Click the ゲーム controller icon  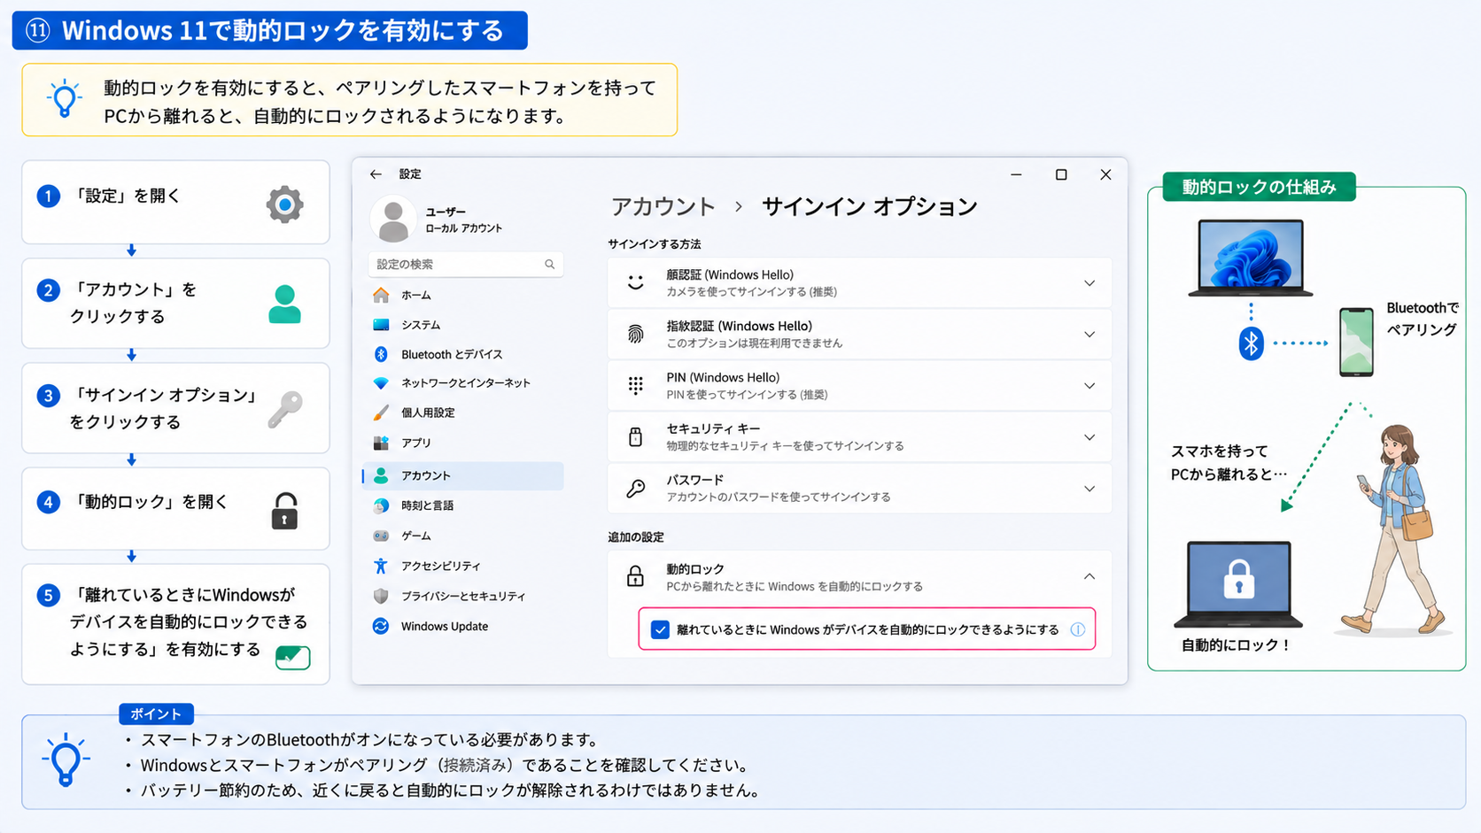coord(381,536)
